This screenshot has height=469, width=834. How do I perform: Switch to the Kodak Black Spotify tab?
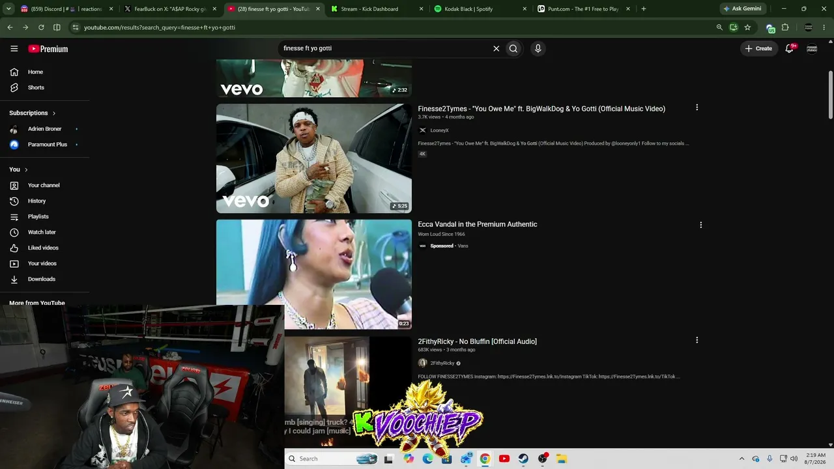[481, 9]
